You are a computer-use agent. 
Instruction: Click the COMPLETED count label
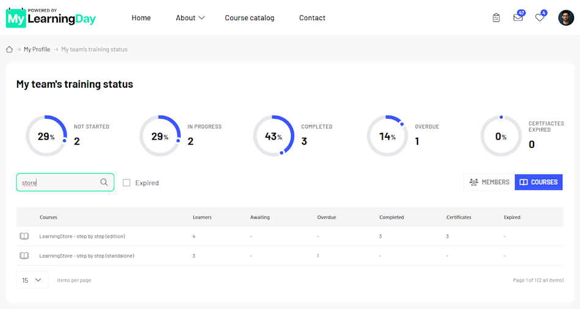[317, 127]
